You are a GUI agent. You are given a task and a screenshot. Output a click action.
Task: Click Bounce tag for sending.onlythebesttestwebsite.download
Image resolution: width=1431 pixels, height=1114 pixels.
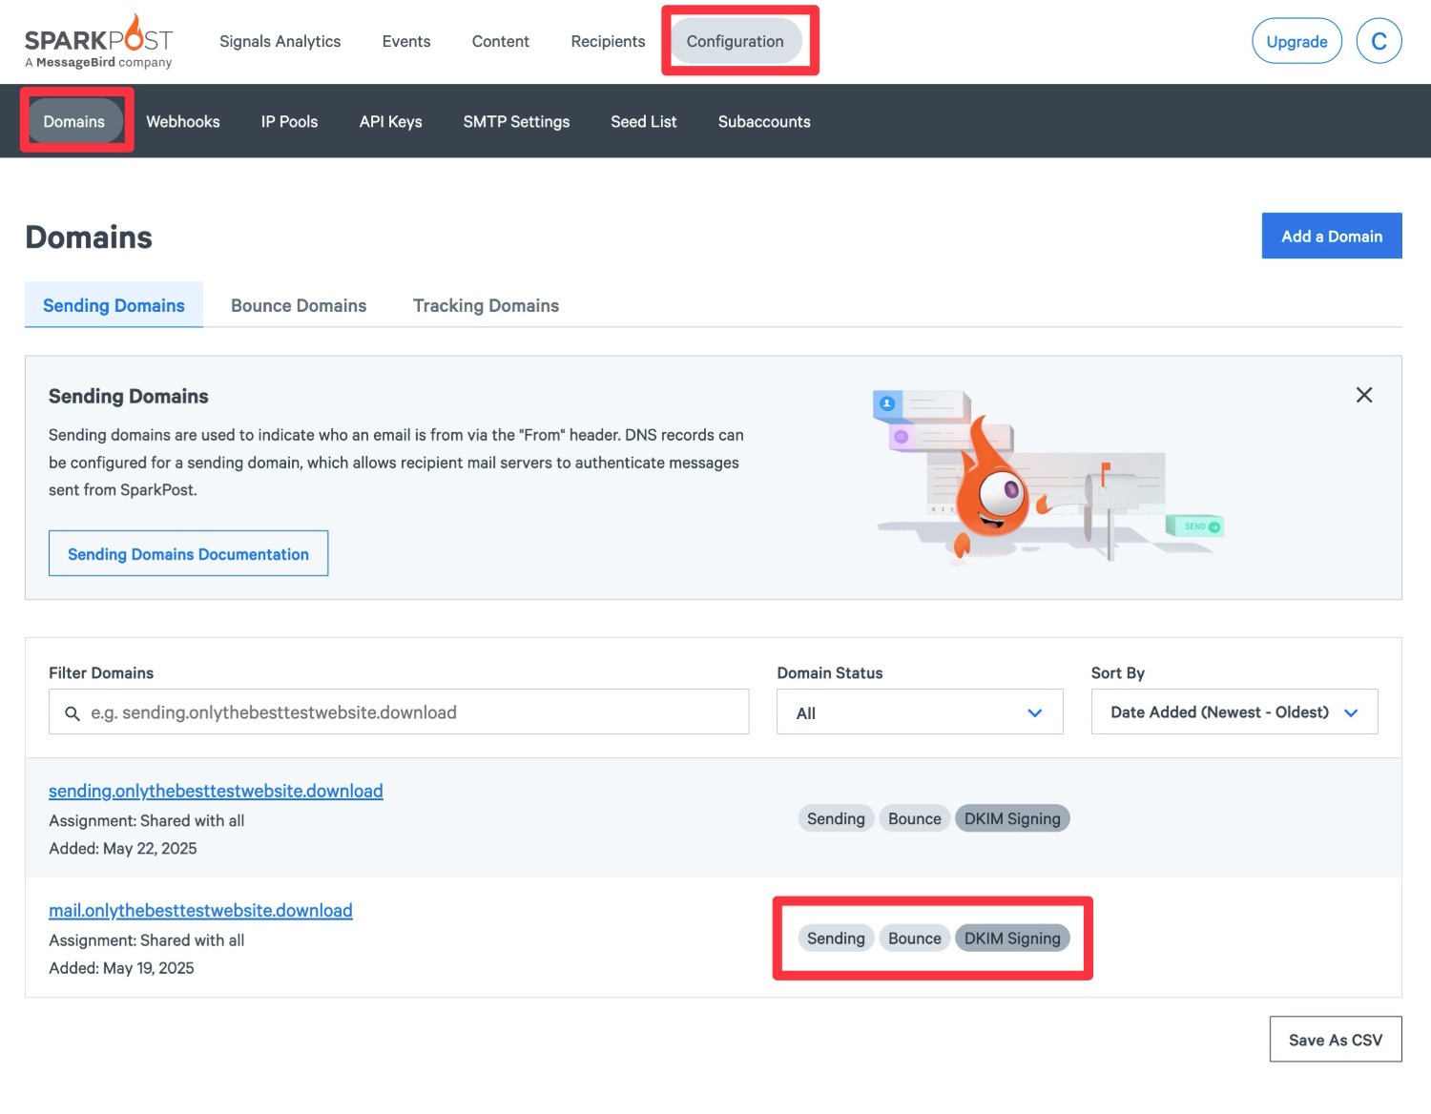click(x=915, y=818)
